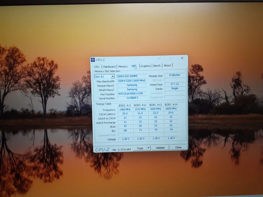Select the SPD tab

click(134, 66)
